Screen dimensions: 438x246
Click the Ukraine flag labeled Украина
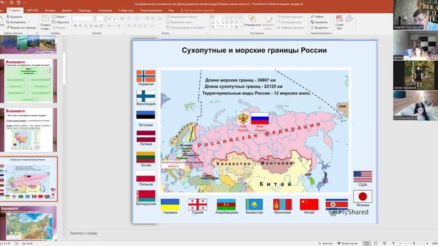(x=170, y=204)
